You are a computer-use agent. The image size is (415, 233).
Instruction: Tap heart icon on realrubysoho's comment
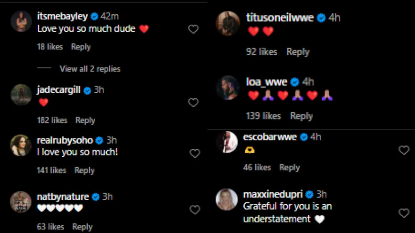coord(195,153)
